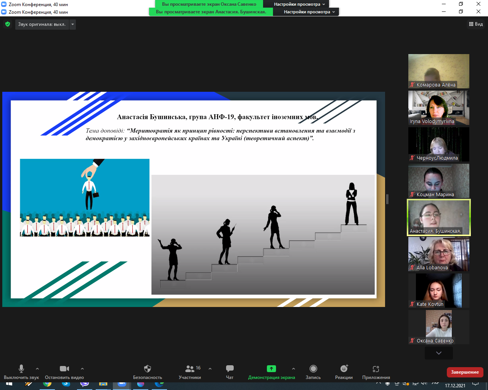Click muted mic icon on Kate Kovtun

coord(412,304)
